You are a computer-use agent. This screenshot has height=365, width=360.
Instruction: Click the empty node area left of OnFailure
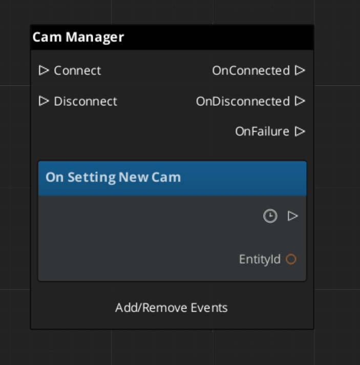[x=128, y=131]
